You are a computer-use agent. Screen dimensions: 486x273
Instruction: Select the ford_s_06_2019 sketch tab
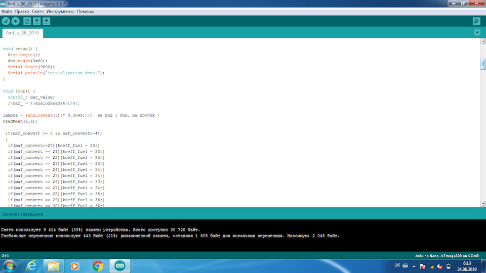tap(23, 33)
